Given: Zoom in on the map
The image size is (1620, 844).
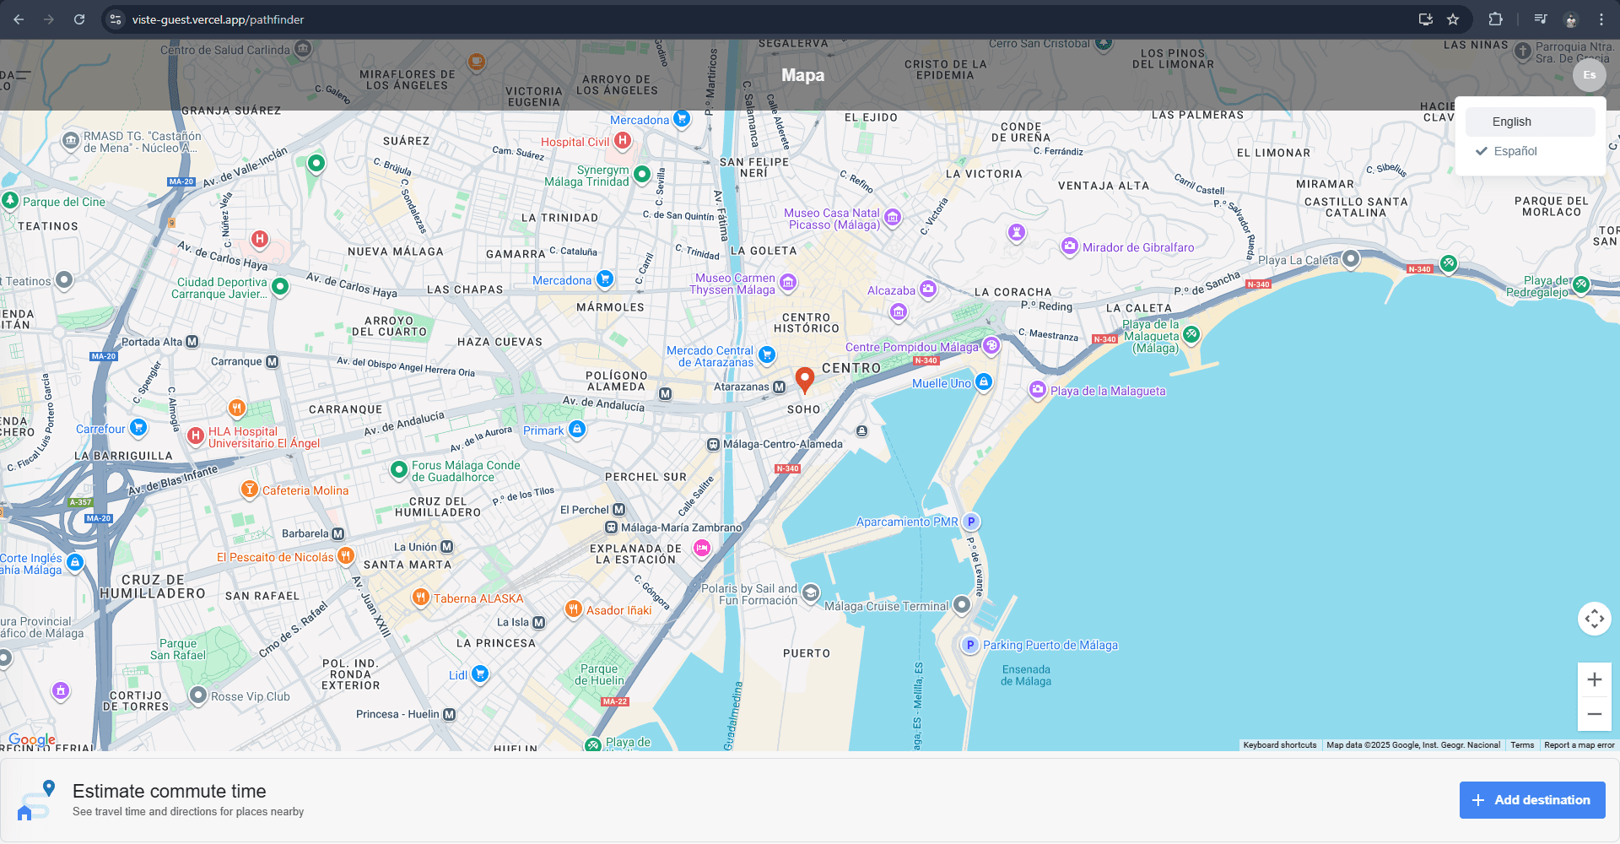Looking at the screenshot, I should [x=1594, y=680].
